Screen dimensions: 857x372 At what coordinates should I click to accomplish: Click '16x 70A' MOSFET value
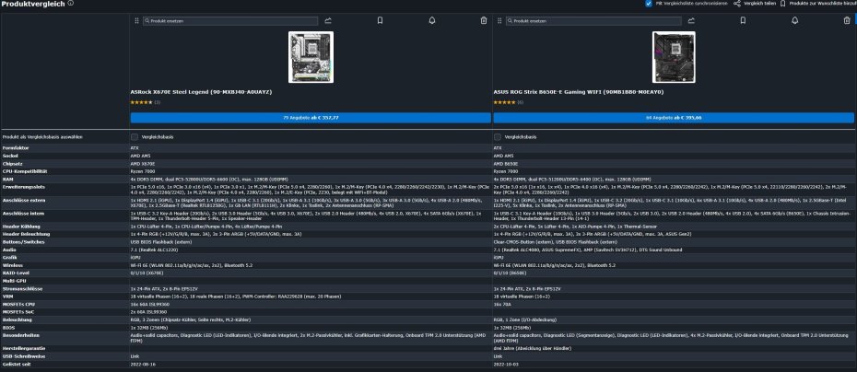point(502,304)
